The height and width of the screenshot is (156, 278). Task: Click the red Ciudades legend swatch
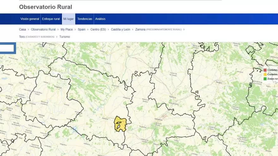click(265, 70)
